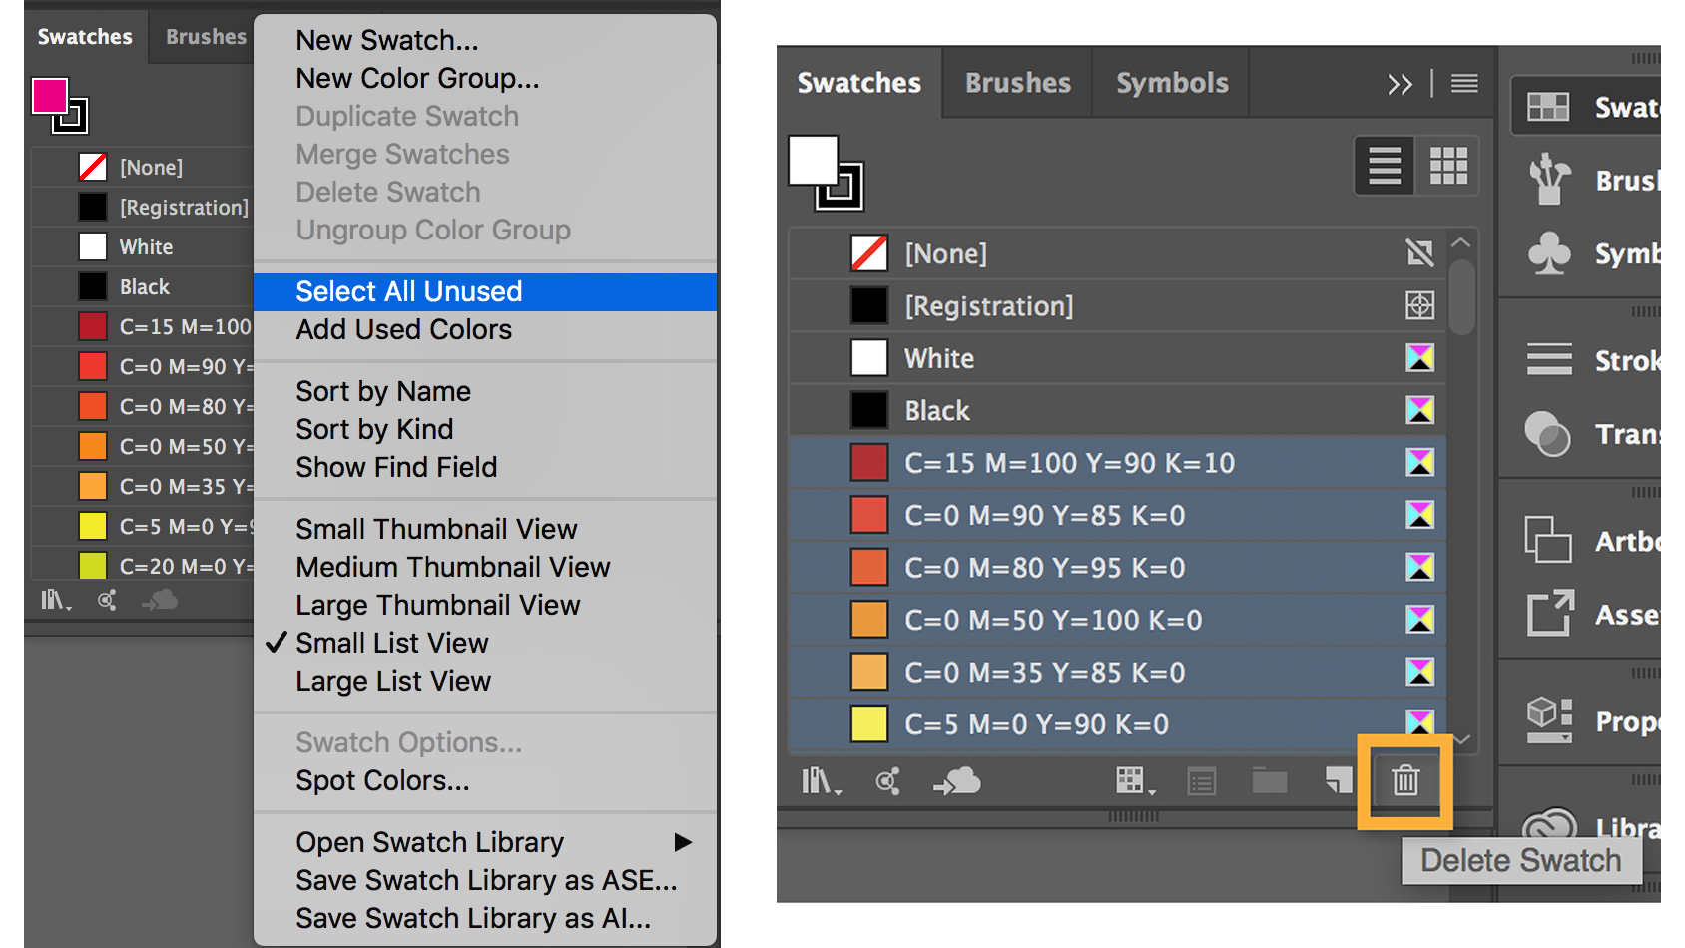The image size is (1685, 948).
Task: Click Add to Library cloud icon in right panel
Action: point(957,781)
